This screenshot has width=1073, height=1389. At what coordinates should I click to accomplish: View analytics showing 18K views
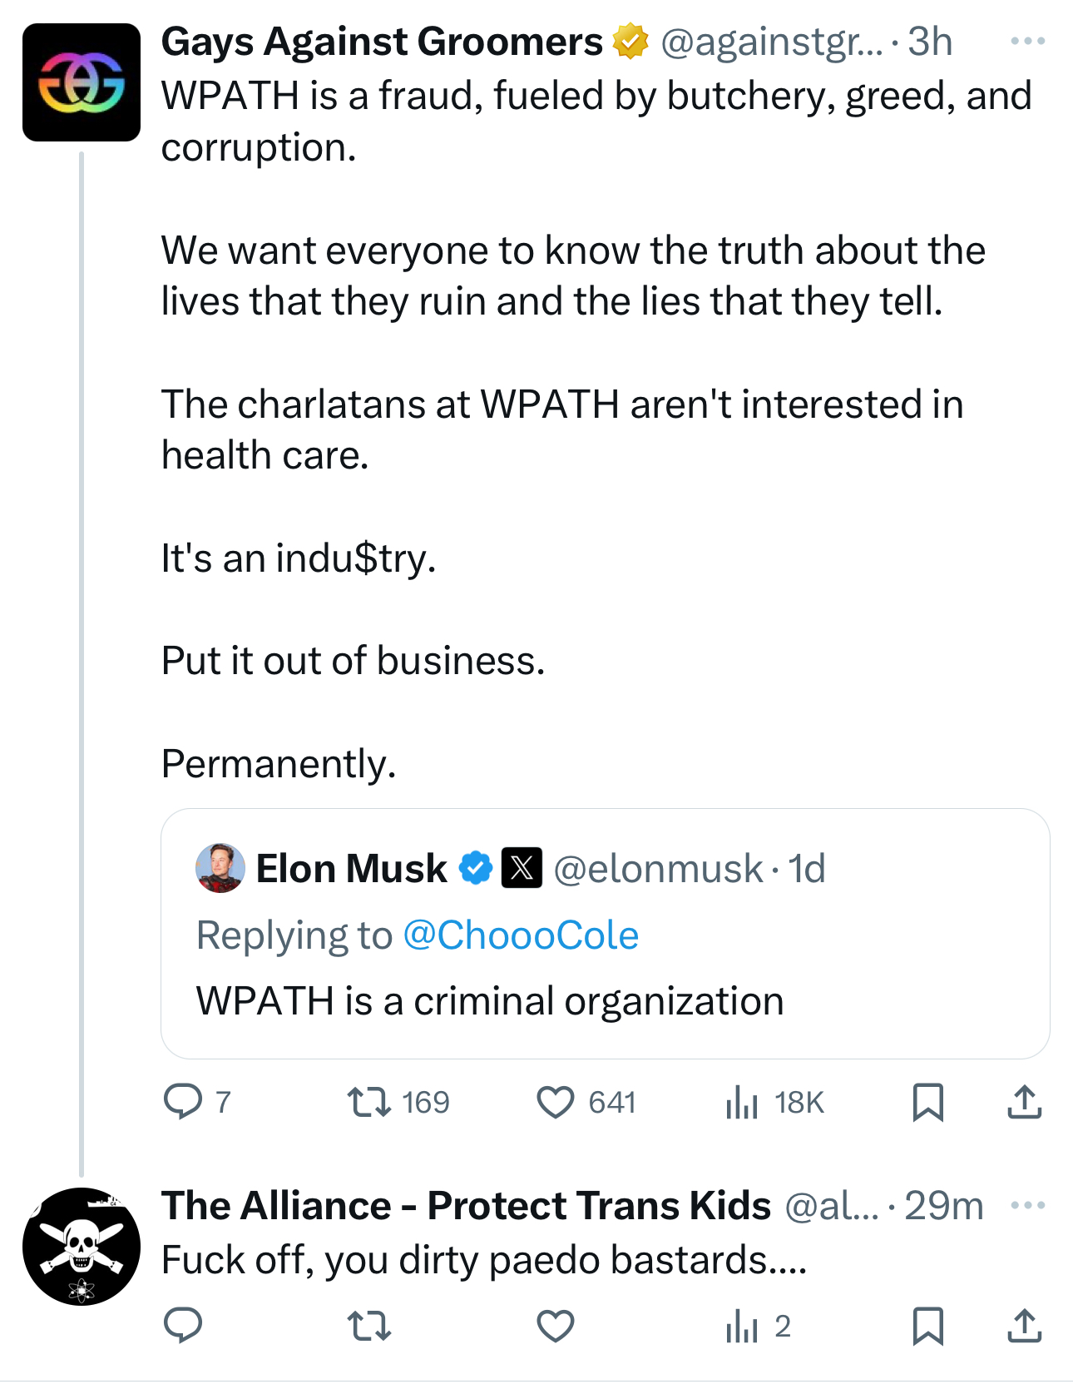[742, 1102]
